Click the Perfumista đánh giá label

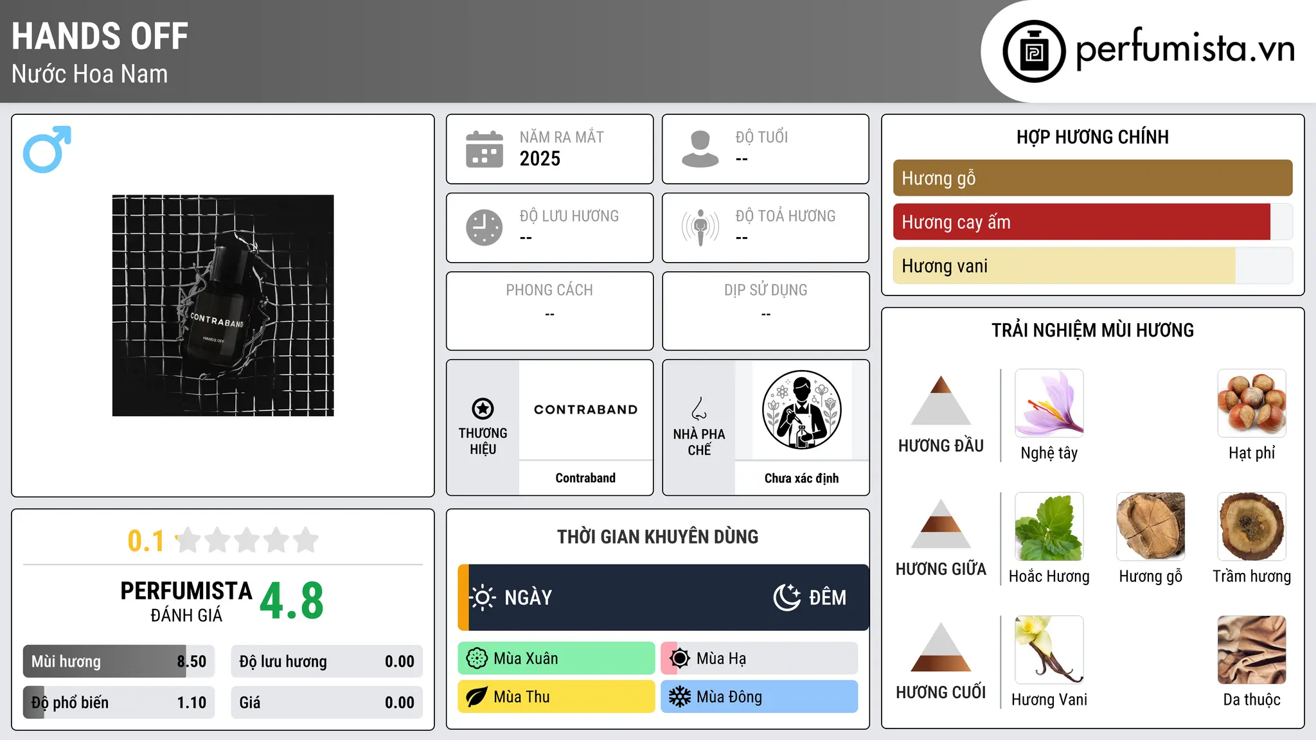pos(186,602)
